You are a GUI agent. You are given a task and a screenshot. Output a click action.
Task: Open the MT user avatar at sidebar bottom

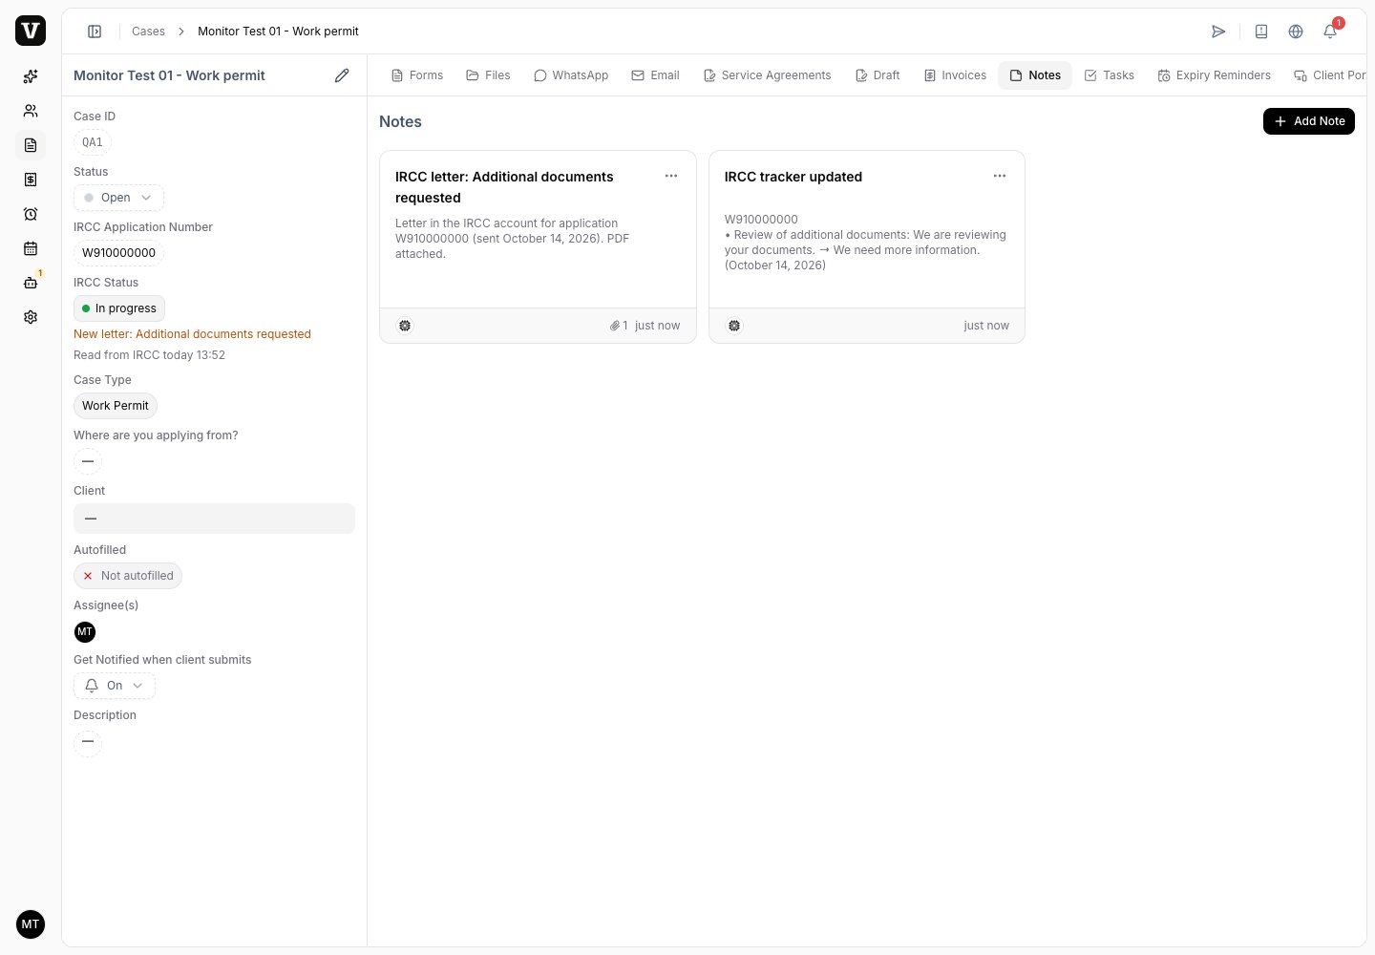coord(31,924)
